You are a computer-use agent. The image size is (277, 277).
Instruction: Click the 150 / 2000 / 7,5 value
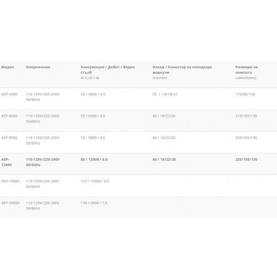pos(94,203)
